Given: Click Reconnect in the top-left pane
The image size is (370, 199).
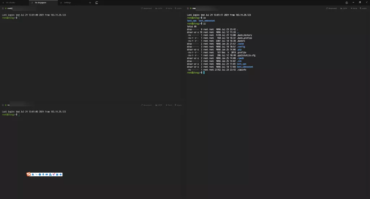Looking at the screenshot, I should [x=146, y=8].
